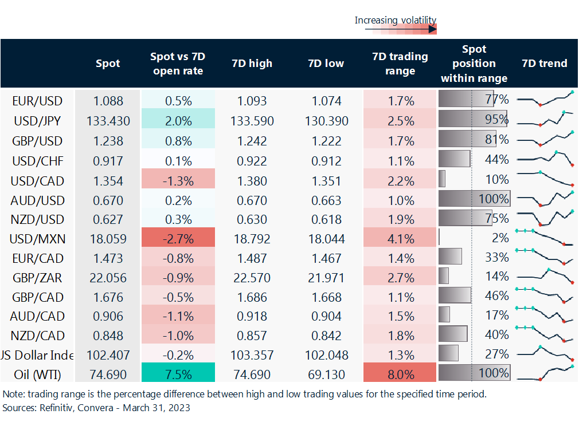Click the Increasing volatility arrow
Viewport: 579px width, 422px height.
click(x=401, y=30)
